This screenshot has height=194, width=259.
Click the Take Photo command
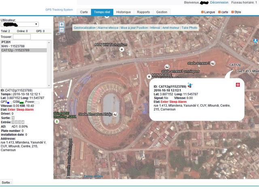(x=189, y=28)
